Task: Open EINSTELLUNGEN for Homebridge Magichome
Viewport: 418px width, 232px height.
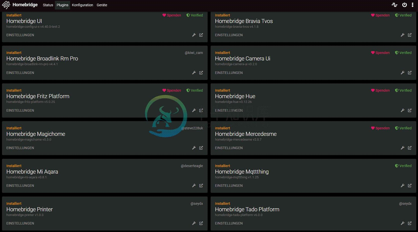Action: coord(20,148)
